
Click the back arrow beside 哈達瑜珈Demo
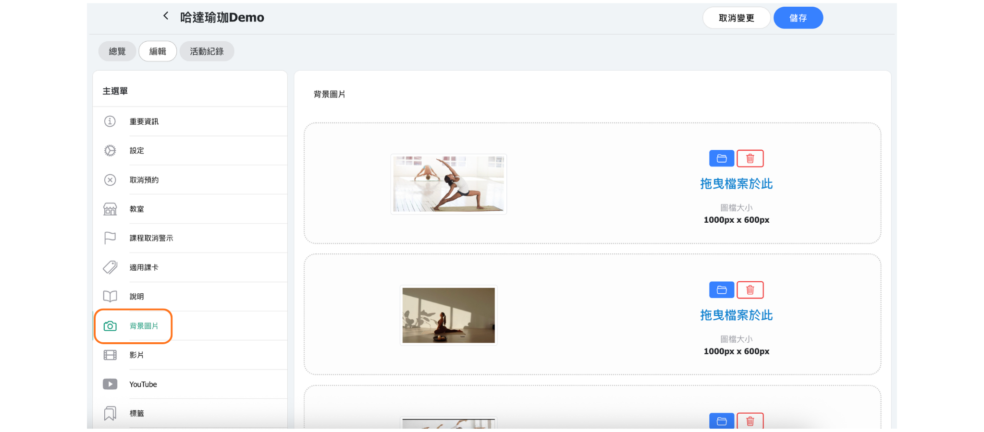tap(166, 16)
